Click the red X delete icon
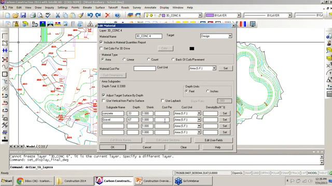The image size is (332, 186). [x=107, y=16]
